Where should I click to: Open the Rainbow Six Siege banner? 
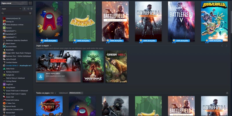click(58, 61)
